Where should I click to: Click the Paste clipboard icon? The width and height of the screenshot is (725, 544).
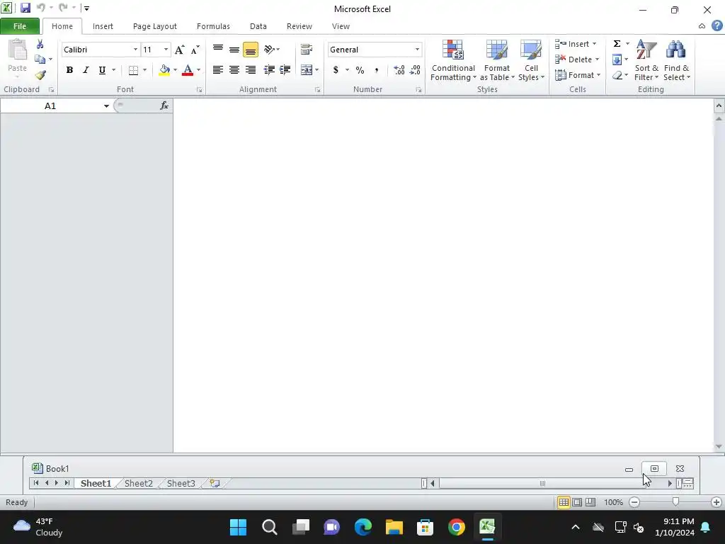coord(18,50)
